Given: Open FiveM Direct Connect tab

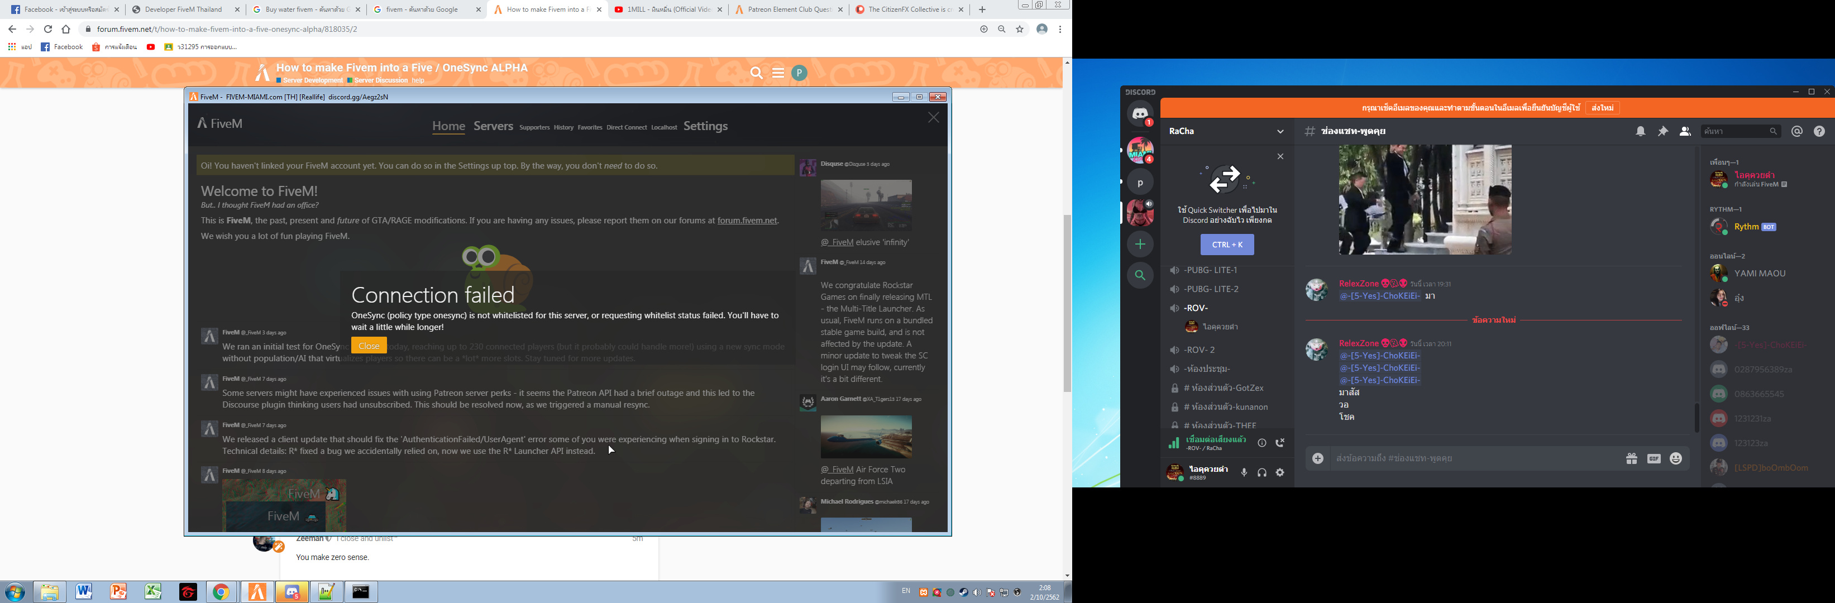Looking at the screenshot, I should [x=627, y=127].
